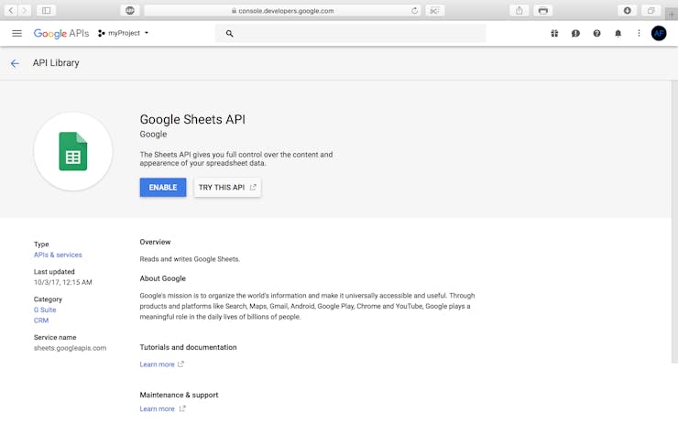Open the myProject project selector dropdown

click(x=124, y=33)
